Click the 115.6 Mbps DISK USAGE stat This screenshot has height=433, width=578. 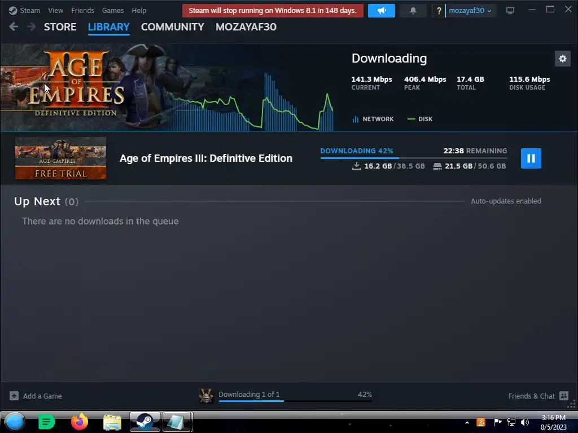[x=529, y=83]
